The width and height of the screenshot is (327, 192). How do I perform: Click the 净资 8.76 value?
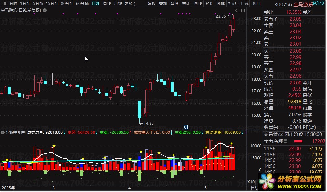pyautogui.click(x=297, y=121)
